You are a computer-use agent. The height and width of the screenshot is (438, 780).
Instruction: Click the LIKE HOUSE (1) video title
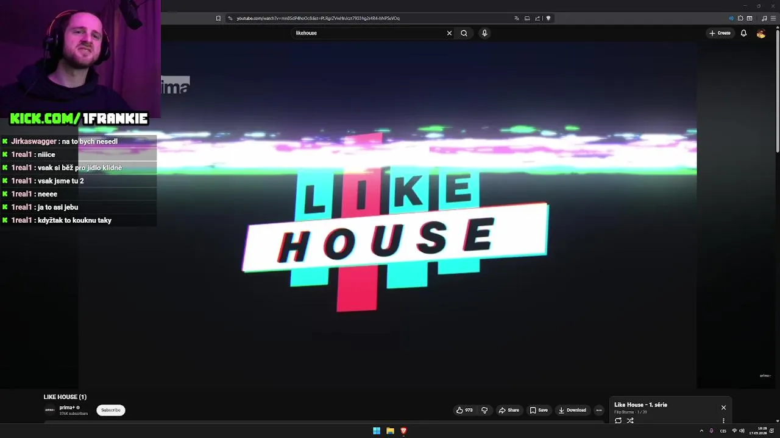tap(65, 397)
